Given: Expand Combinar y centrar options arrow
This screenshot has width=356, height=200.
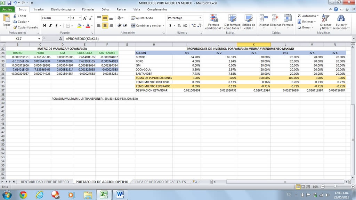Looking at the screenshot, I should click(x=163, y=26).
